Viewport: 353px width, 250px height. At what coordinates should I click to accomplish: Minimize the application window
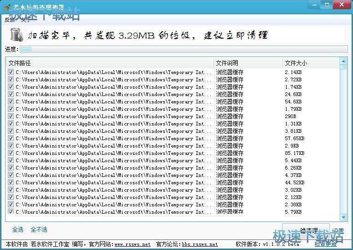tap(315, 5)
